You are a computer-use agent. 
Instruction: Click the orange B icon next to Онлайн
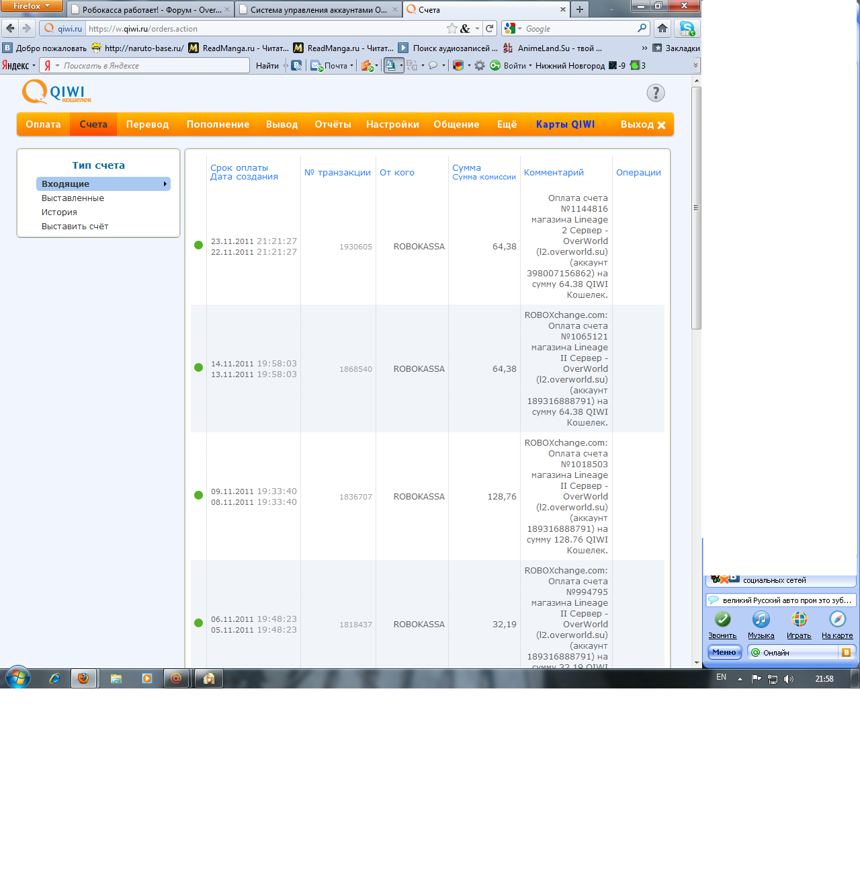(x=846, y=652)
